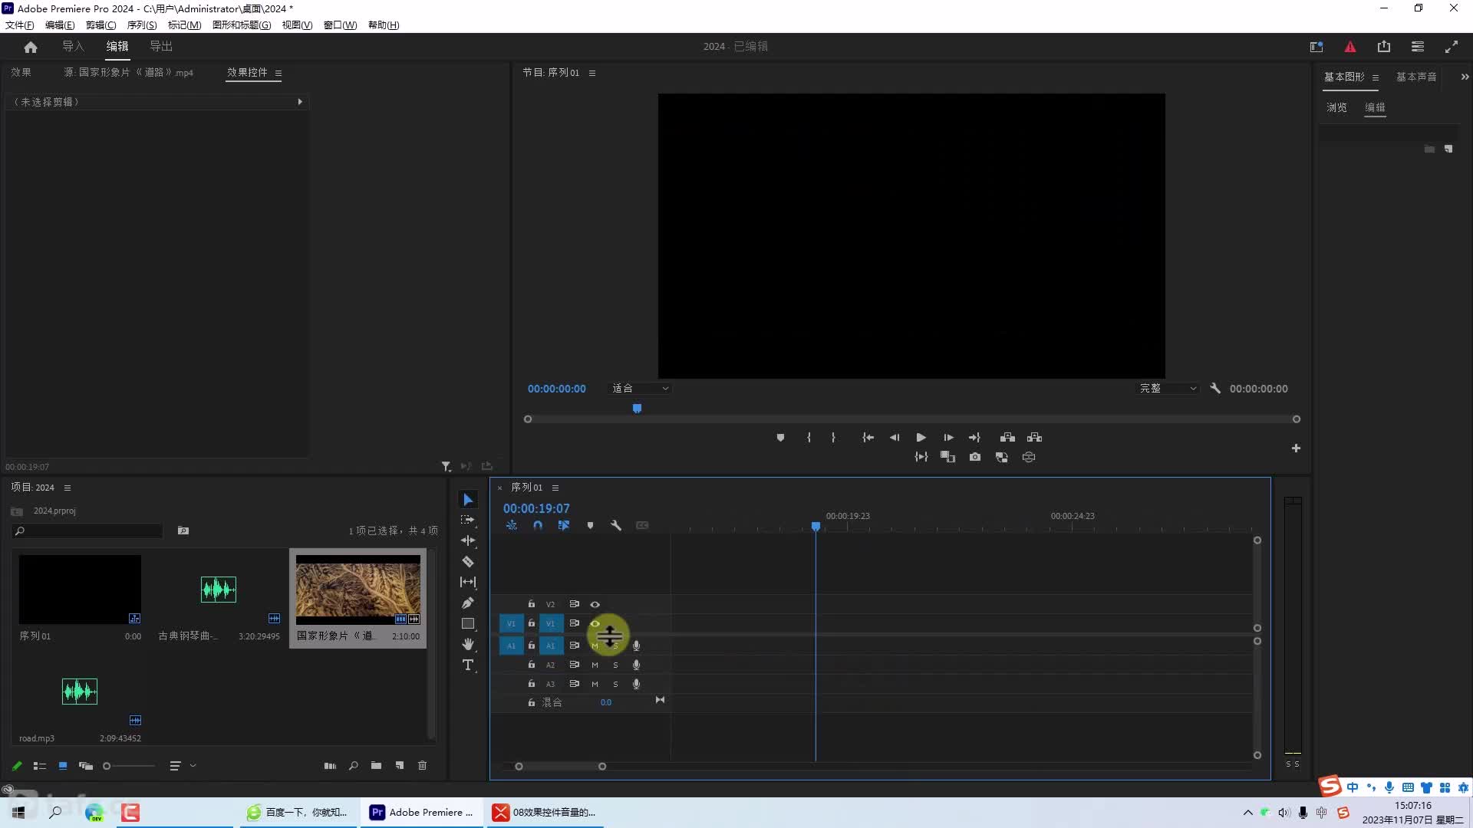This screenshot has height=828, width=1473.
Task: Open 序列01 timeline panel menu
Action: [555, 488]
